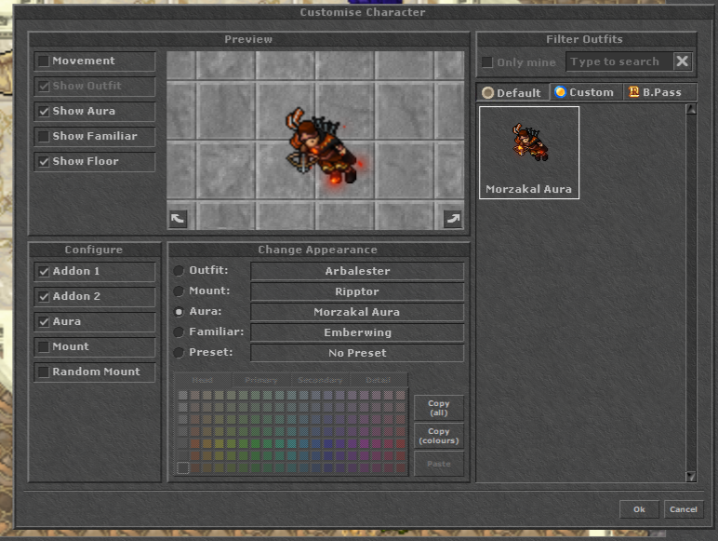Viewport: 718px width, 541px height.
Task: Uncheck Addon 2 in Configure
Action: (x=44, y=297)
